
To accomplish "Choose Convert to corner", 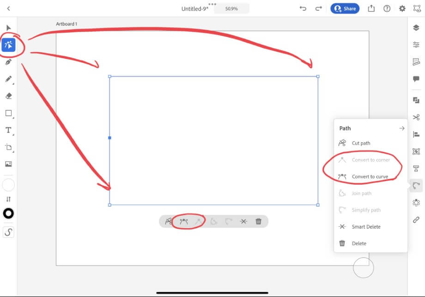I will tap(370, 160).
